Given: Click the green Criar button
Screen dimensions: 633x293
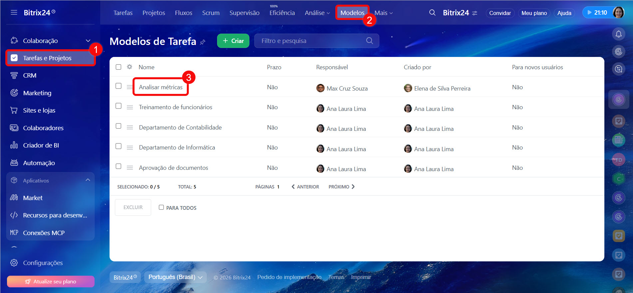Looking at the screenshot, I should pos(233,41).
